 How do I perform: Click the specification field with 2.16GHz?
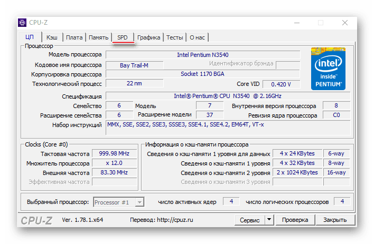pos(228,96)
